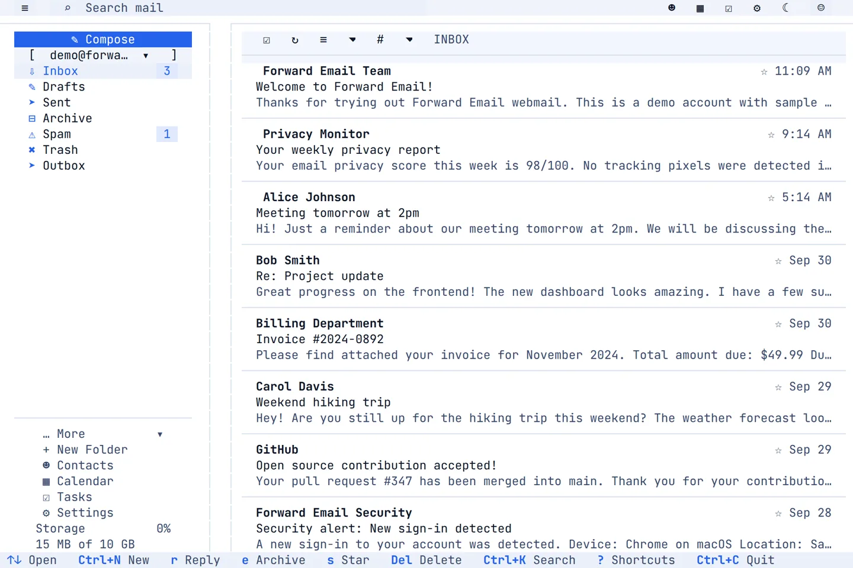
Task: Open the Drafts folder
Action: pyautogui.click(x=103, y=87)
